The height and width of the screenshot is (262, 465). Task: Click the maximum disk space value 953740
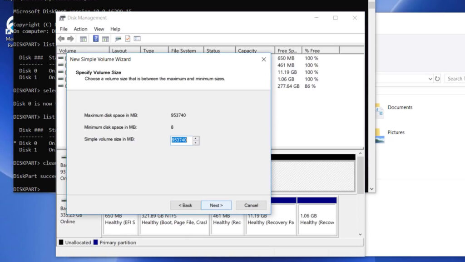[x=178, y=115]
